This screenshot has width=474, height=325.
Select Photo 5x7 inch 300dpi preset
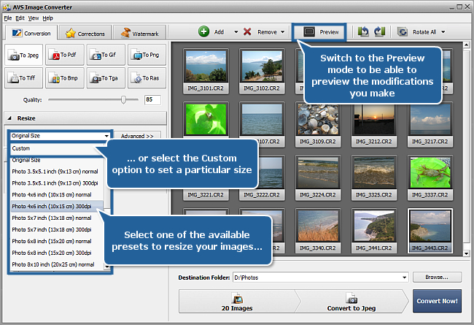58,229
